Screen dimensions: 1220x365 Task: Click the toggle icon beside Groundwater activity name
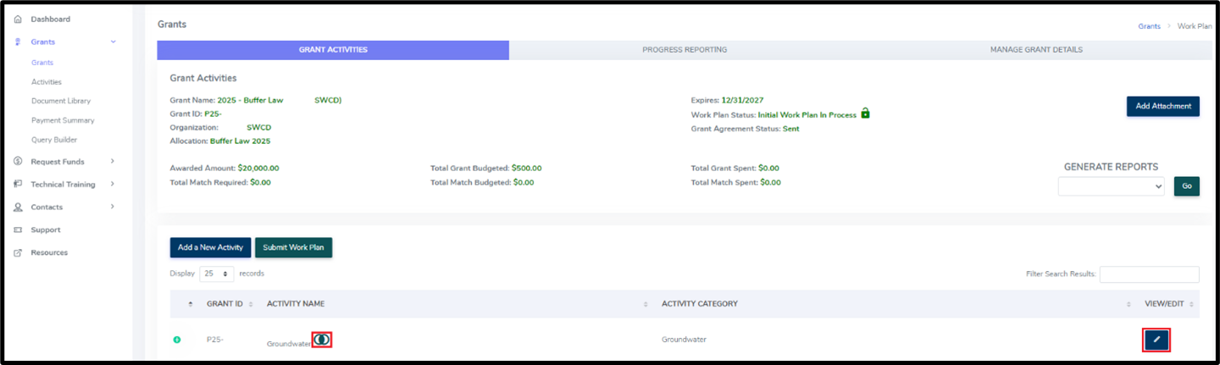321,340
